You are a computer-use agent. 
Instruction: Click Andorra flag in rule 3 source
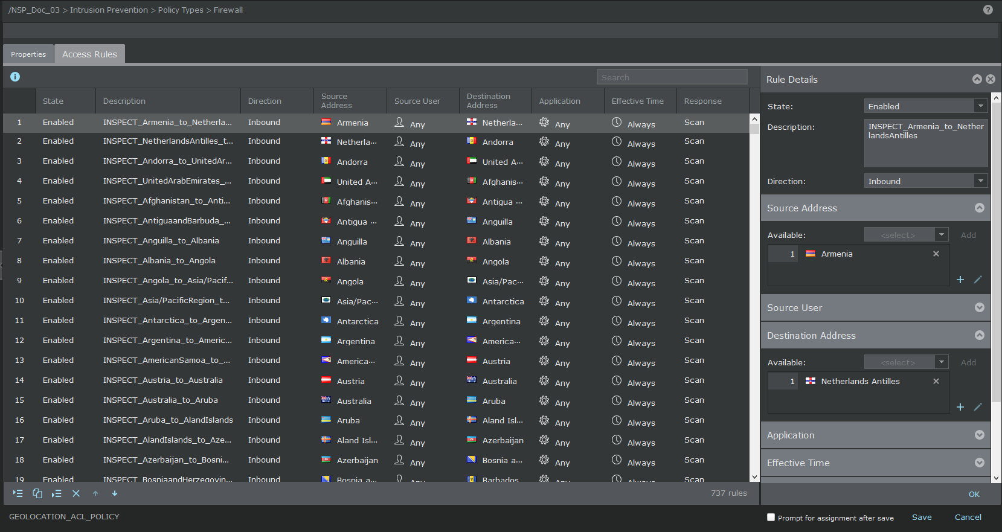tap(326, 161)
